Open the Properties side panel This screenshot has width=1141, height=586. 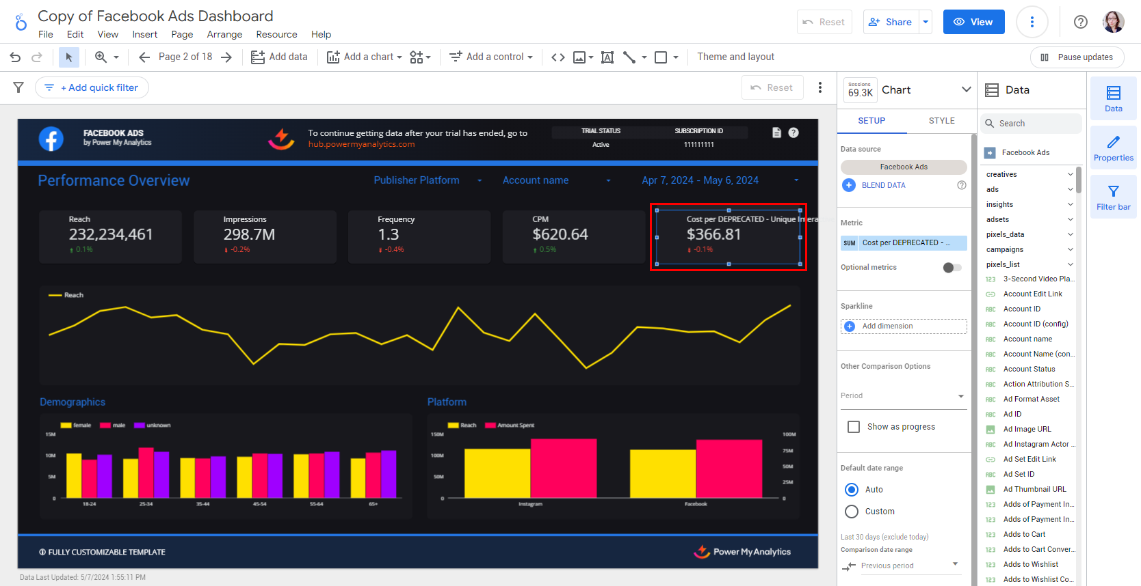1113,148
